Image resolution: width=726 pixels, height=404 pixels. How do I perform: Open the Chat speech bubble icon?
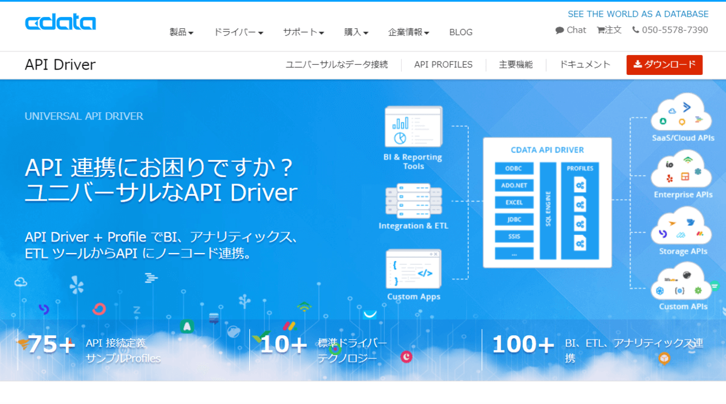pyautogui.click(x=560, y=30)
